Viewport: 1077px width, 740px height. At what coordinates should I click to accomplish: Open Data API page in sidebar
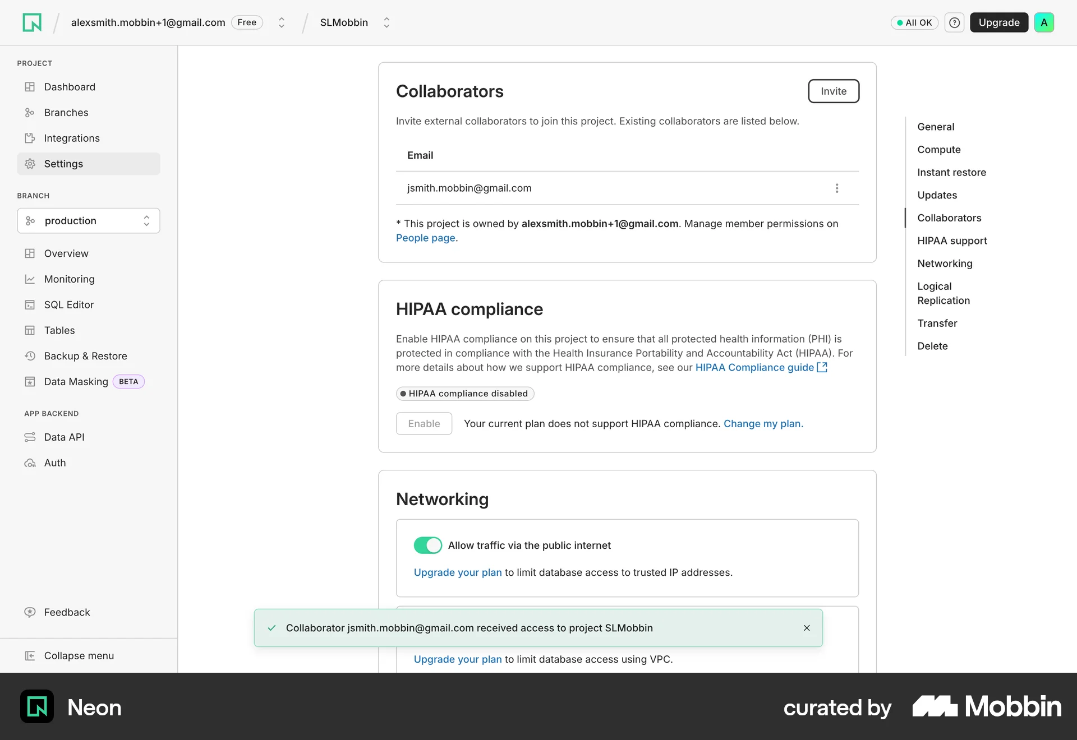(x=89, y=437)
